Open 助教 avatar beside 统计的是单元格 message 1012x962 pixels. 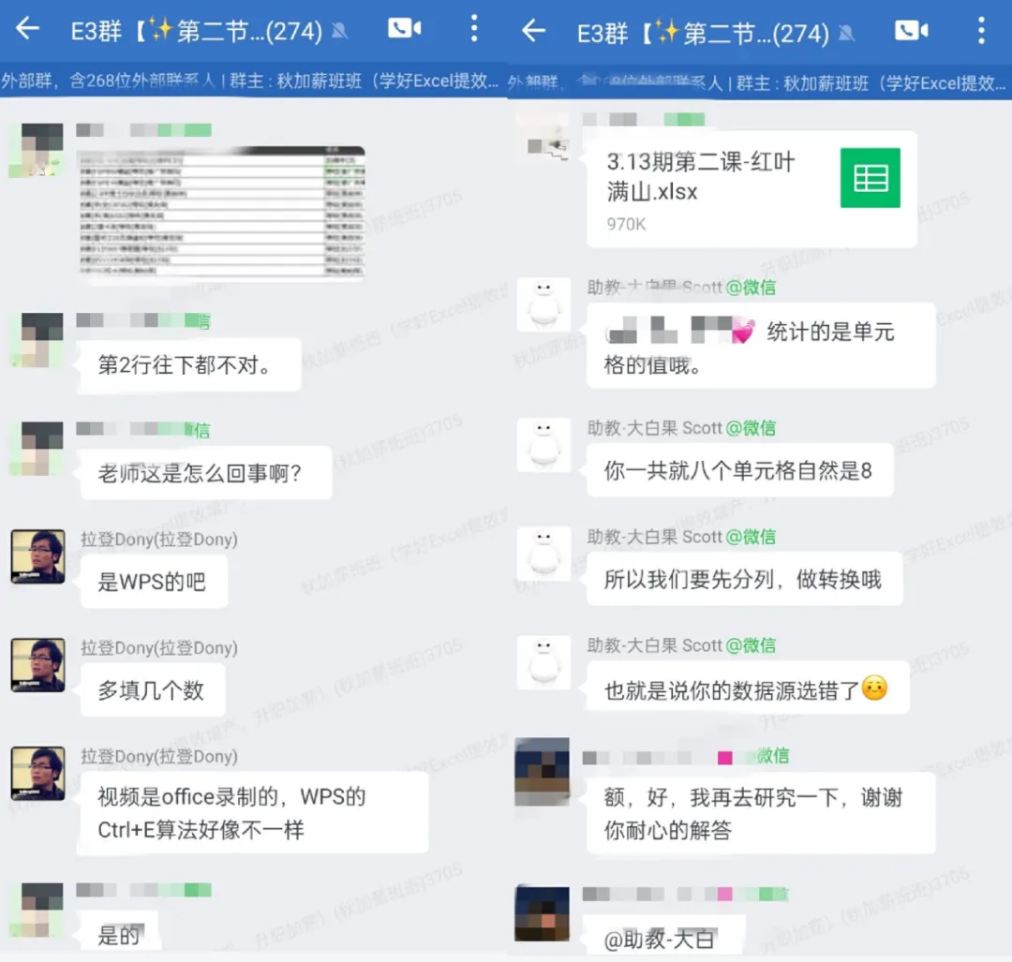pyautogui.click(x=544, y=304)
